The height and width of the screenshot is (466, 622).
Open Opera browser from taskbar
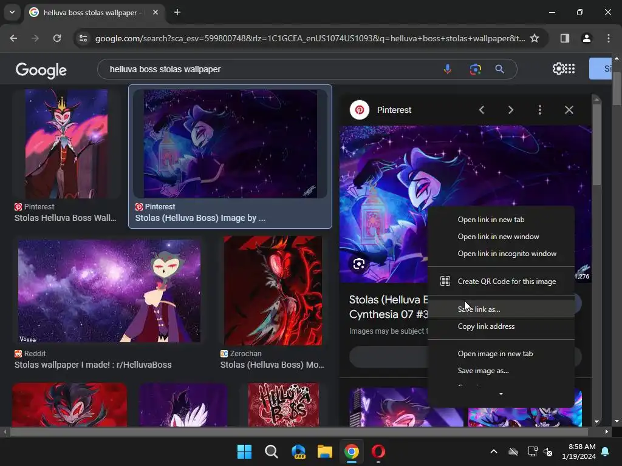point(378,451)
